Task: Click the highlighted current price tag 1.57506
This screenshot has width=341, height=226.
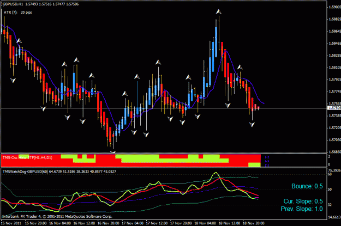Action: click(334, 108)
